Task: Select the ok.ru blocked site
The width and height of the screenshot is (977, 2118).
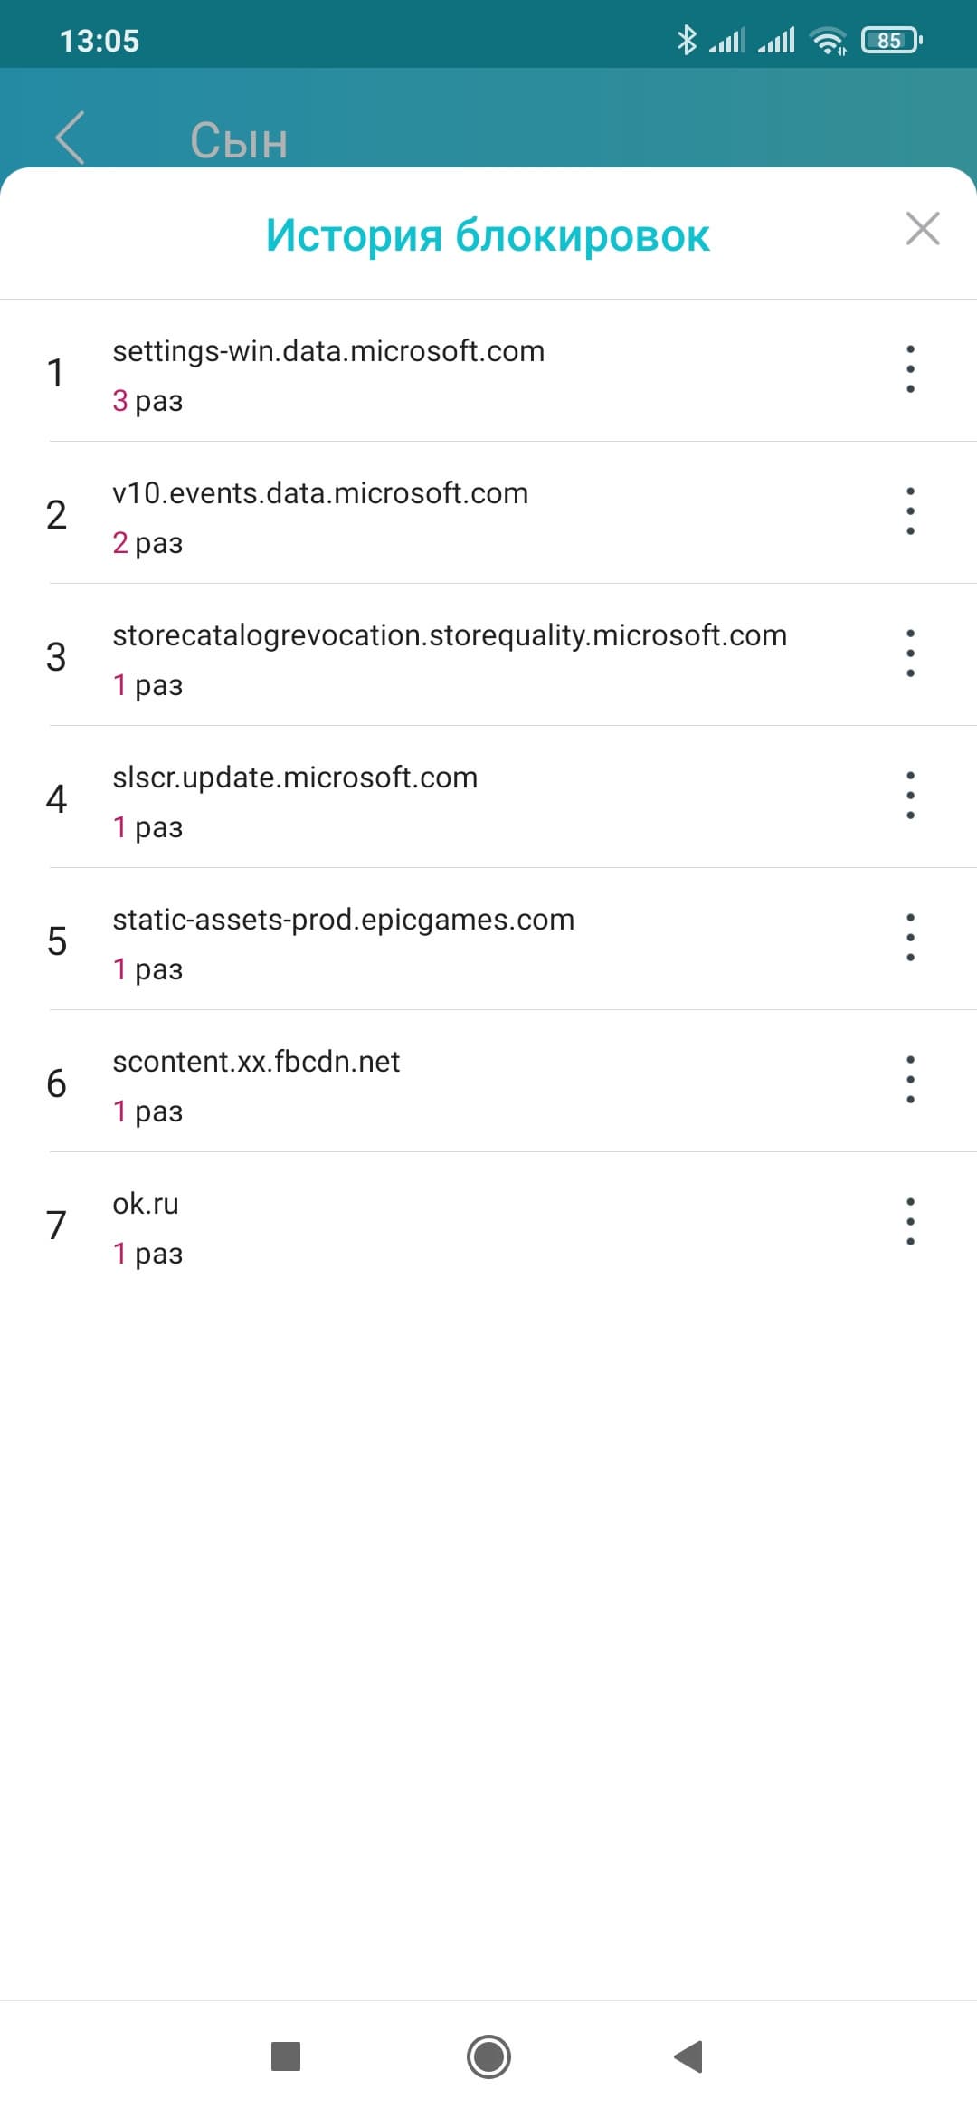Action: pos(146,1204)
